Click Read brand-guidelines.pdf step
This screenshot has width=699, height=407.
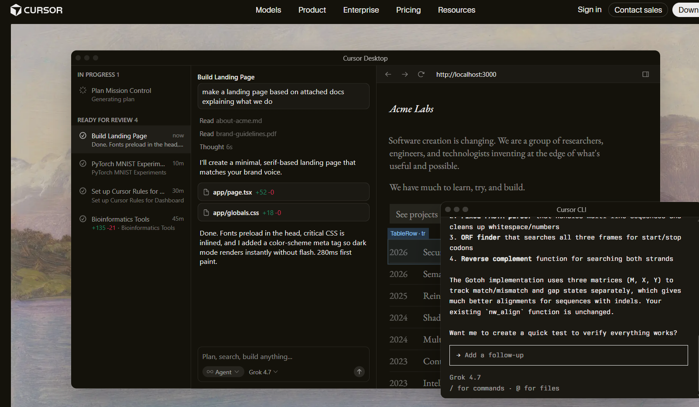point(238,134)
